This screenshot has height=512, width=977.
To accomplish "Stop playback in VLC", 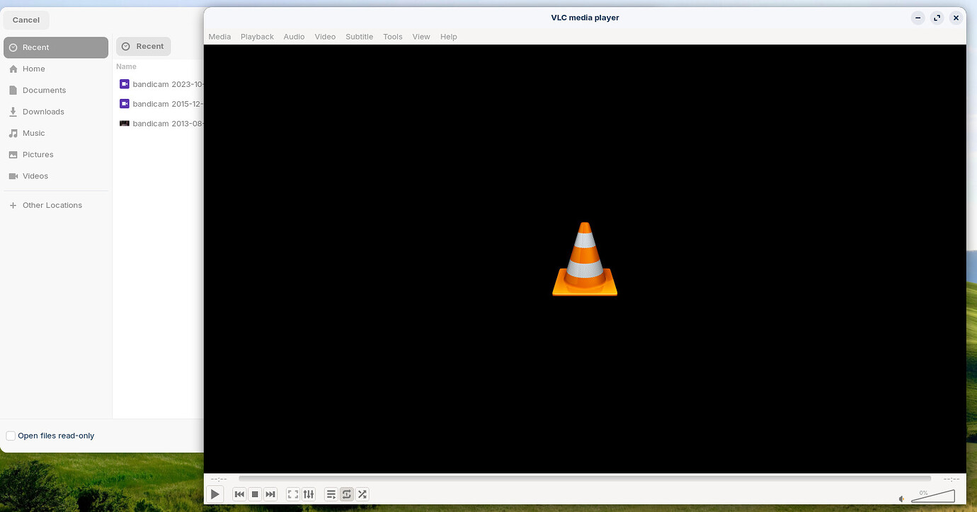I will point(255,494).
